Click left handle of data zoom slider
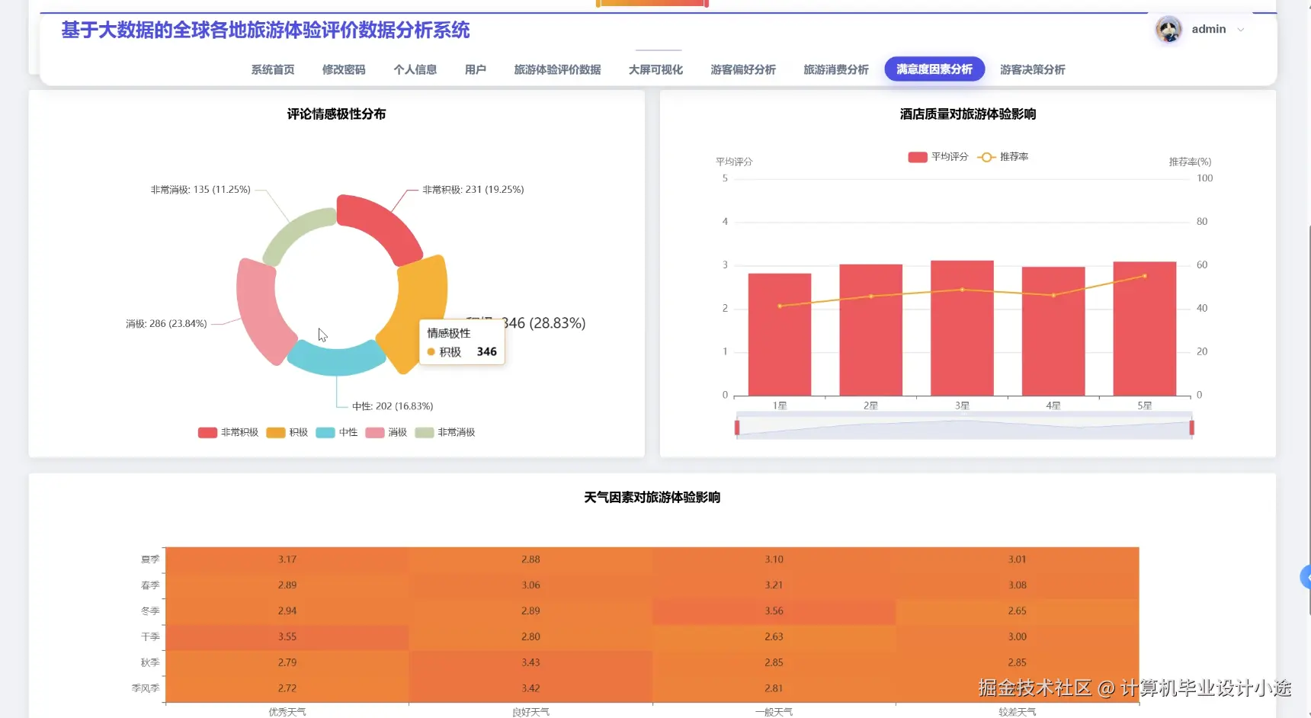The width and height of the screenshot is (1311, 718). (x=737, y=428)
